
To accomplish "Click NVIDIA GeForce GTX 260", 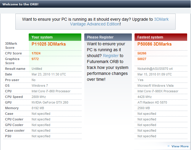I will 50,102.
